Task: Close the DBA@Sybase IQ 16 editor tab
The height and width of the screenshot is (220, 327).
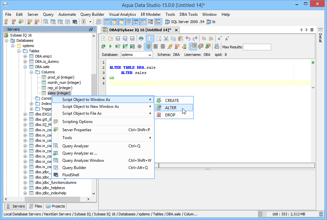Action: tap(176, 30)
